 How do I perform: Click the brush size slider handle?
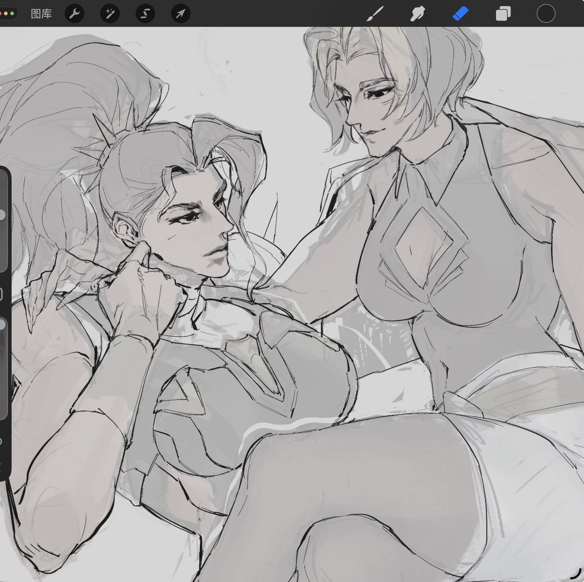2,214
